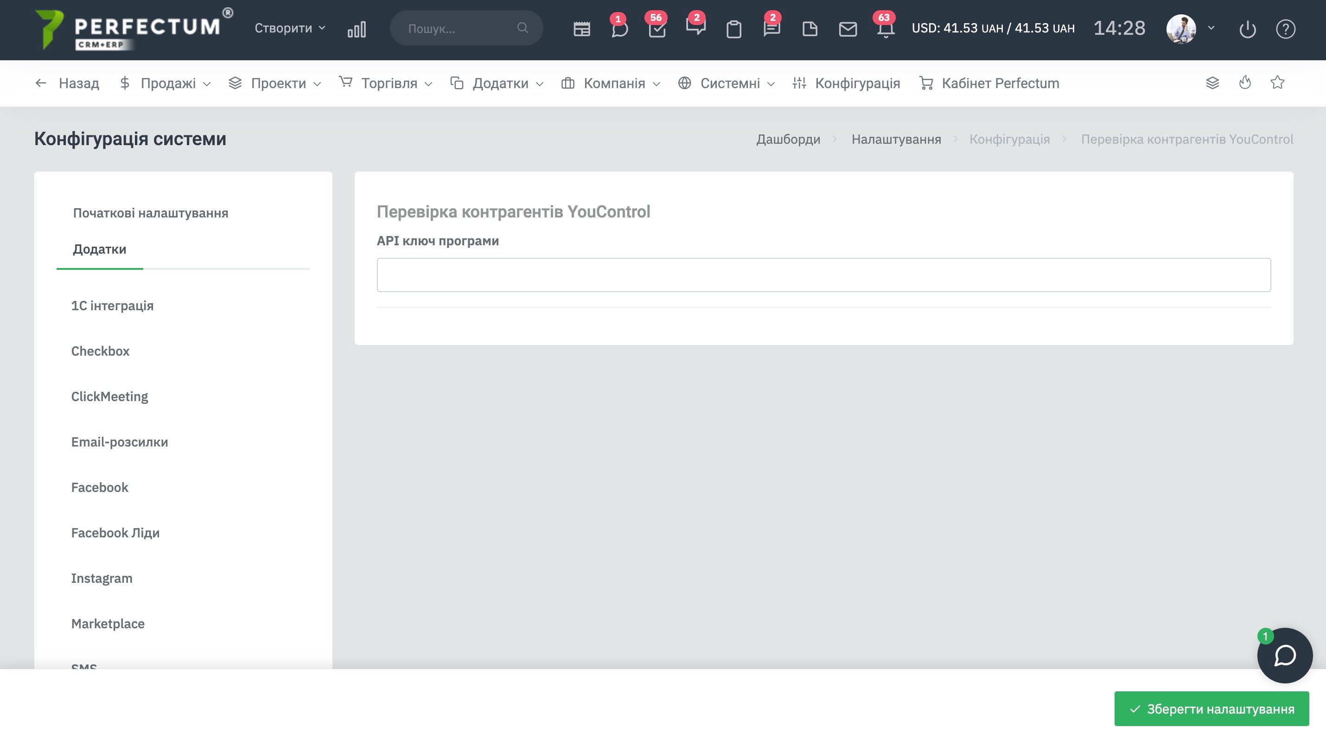Open ClickMeeting settings
This screenshot has width=1326, height=740.
point(109,397)
